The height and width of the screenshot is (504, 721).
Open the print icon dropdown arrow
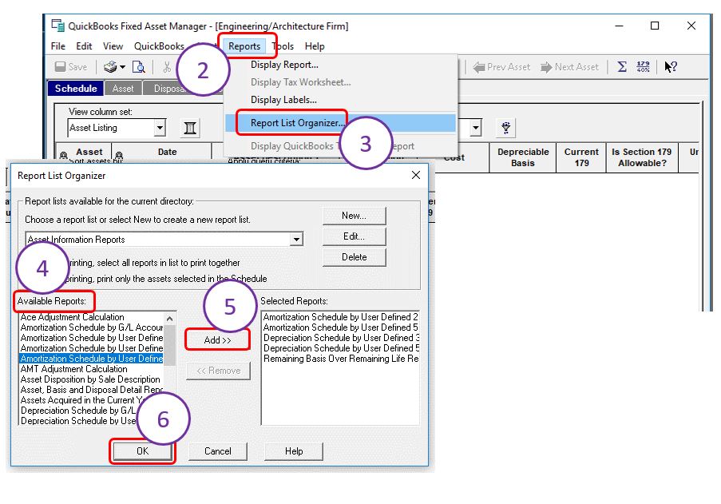[x=122, y=67]
